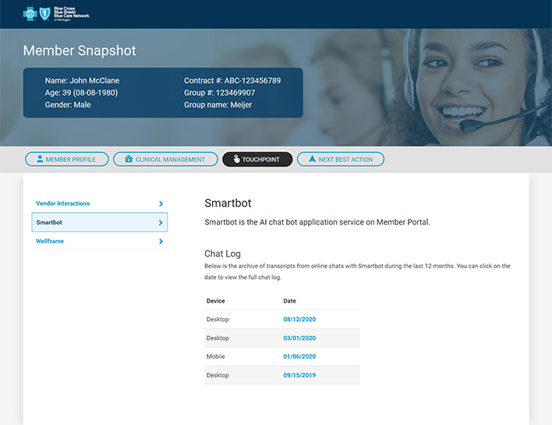Open the Next Best Action tab
Image resolution: width=552 pixels, height=425 pixels.
(x=341, y=159)
